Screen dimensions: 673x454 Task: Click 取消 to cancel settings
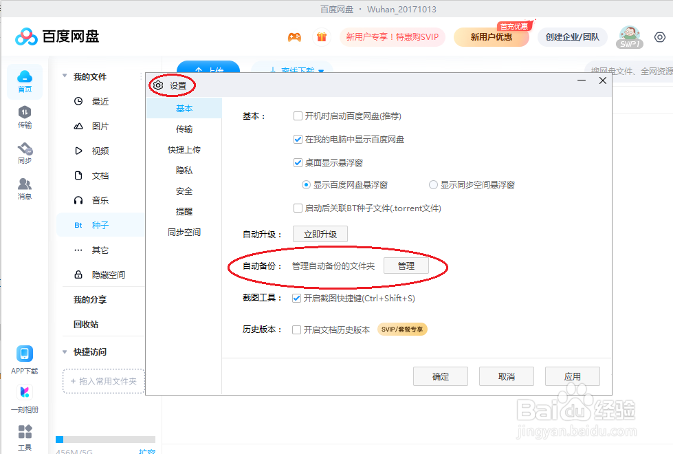[x=507, y=377]
